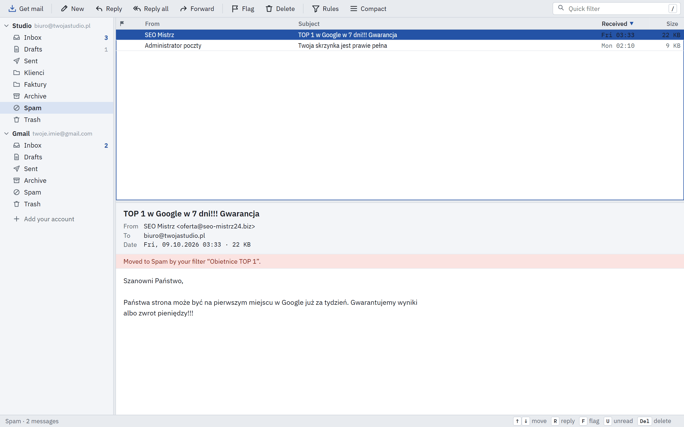Image resolution: width=684 pixels, height=427 pixels.
Task: Click the Get mail download icon
Action: (12, 9)
